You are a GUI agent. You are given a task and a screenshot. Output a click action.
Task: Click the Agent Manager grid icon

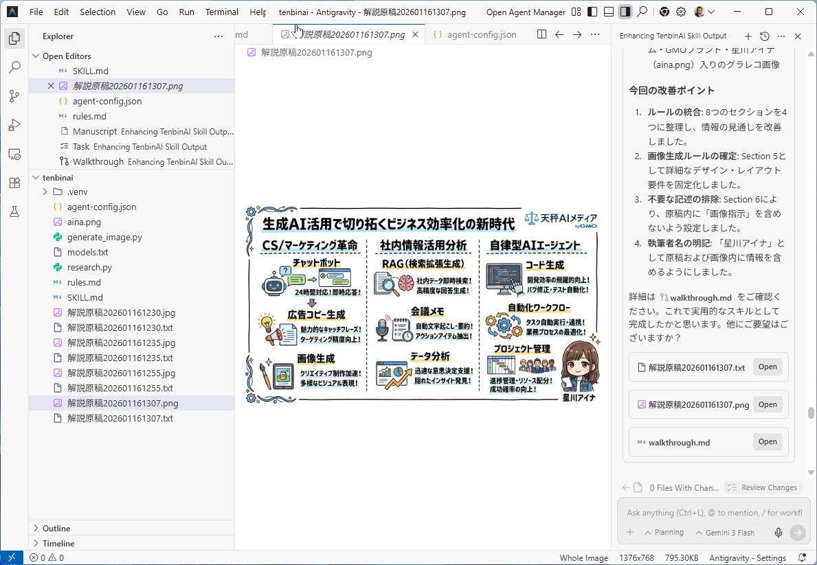pos(576,12)
